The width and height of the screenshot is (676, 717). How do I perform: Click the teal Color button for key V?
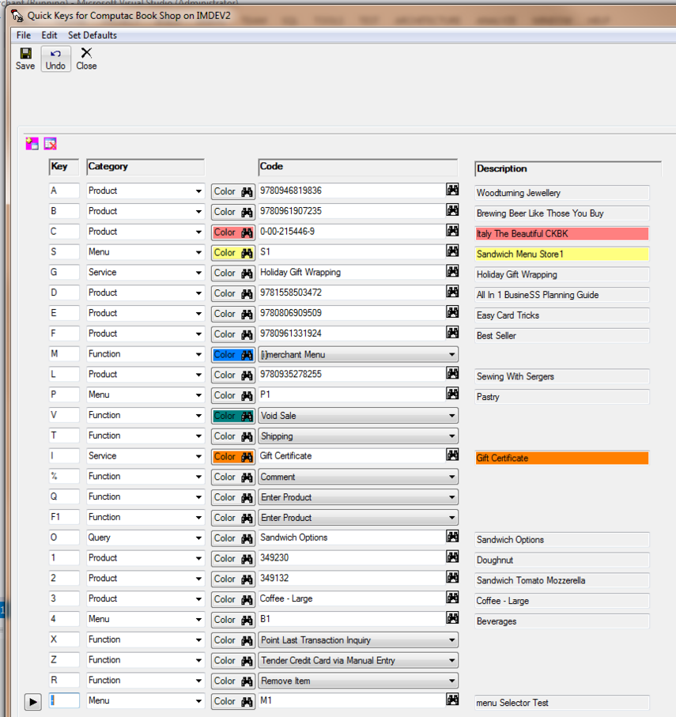232,416
